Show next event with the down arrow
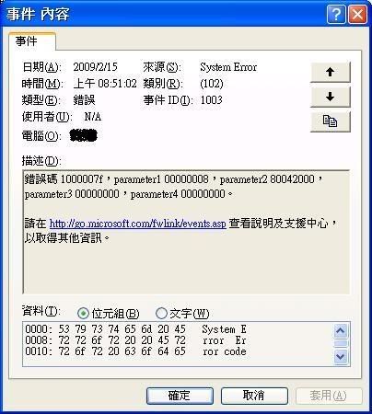This screenshot has width=372, height=414. click(331, 97)
